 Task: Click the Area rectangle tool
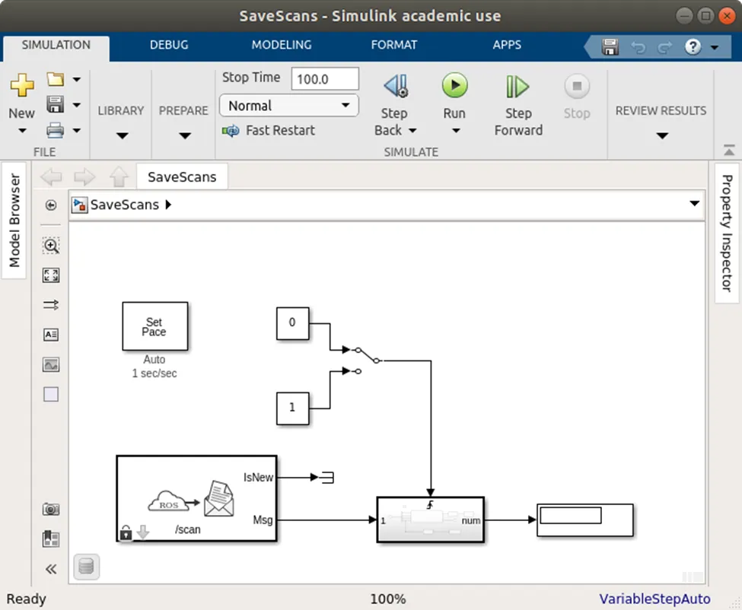pos(51,395)
